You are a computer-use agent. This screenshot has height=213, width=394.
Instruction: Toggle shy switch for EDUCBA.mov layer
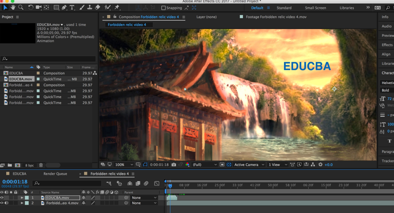(x=83, y=198)
